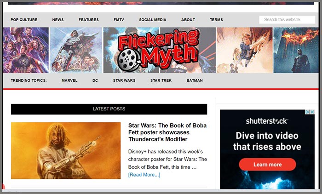This screenshot has width=322, height=194.
Task: Open the Star Trek trending topic
Action: 161,80
